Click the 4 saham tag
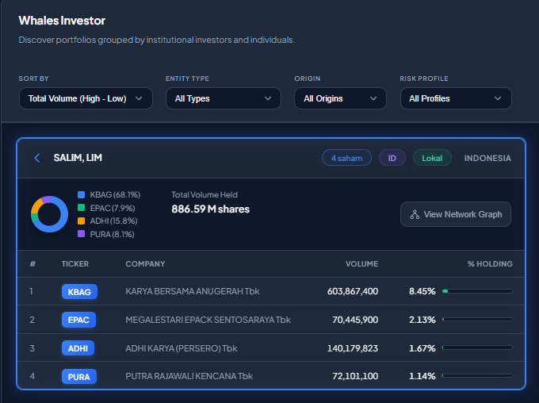This screenshot has height=403, width=539. point(346,158)
